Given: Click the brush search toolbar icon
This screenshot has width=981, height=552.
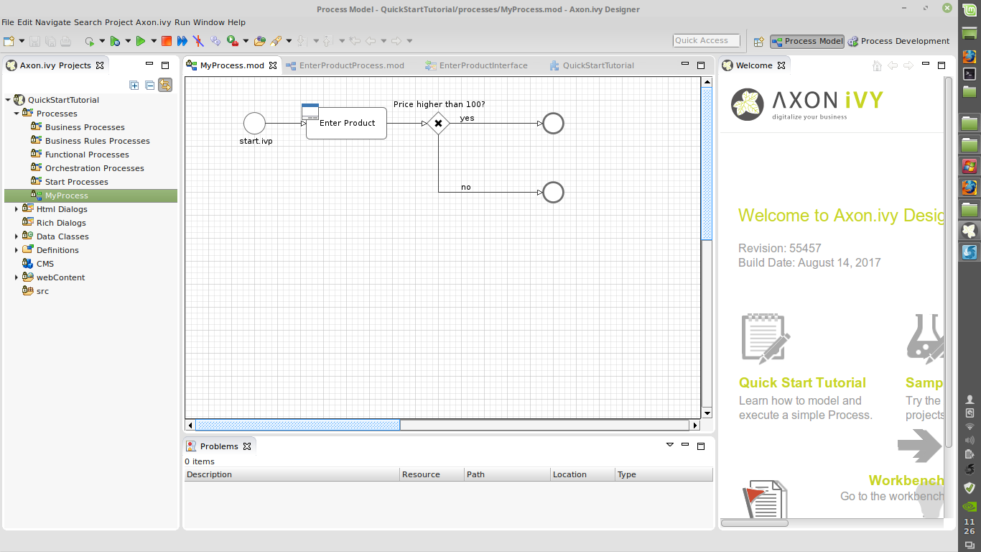Looking at the screenshot, I should [276, 41].
